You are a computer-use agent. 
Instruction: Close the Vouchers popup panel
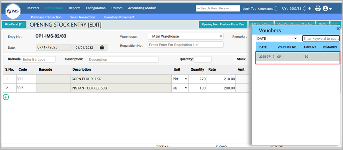click(x=338, y=29)
